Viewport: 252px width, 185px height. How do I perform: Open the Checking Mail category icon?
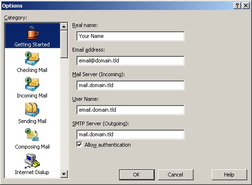(x=32, y=59)
